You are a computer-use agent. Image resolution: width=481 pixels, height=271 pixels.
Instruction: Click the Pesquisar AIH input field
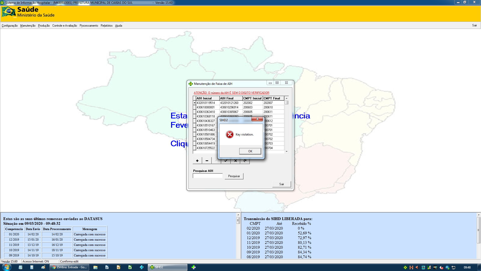pos(208,176)
